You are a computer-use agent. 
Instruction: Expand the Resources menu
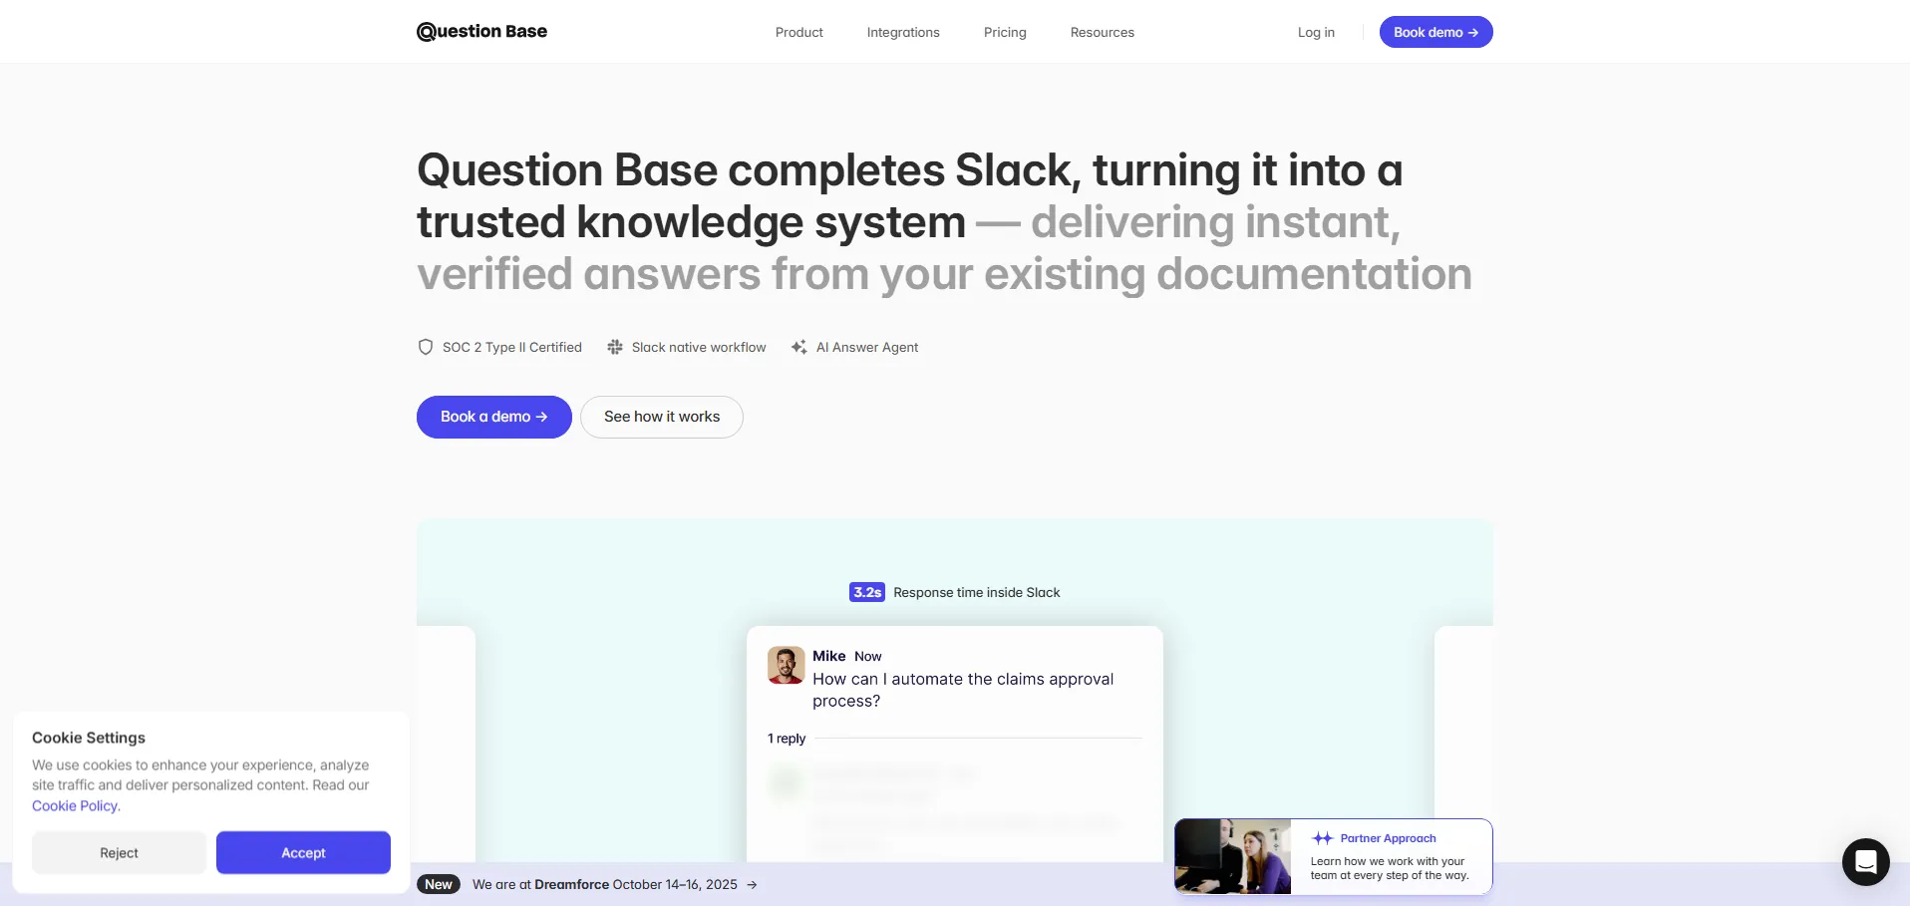click(1102, 32)
